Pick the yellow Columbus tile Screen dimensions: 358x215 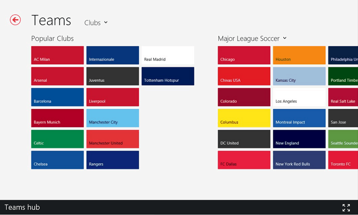click(x=244, y=118)
